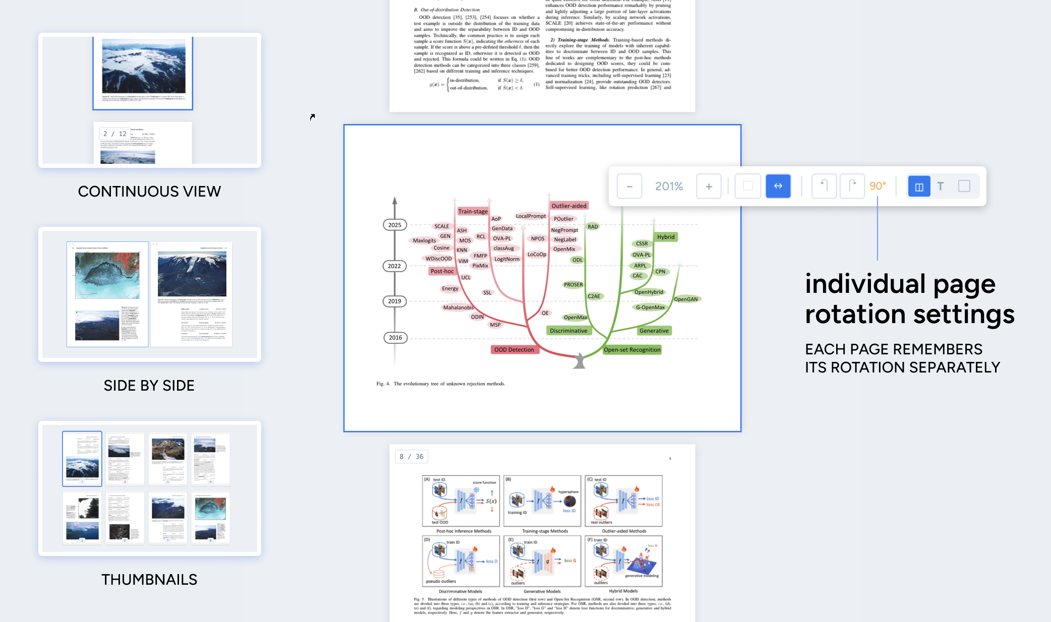
Task: Open the 2 / 12 page counter
Action: click(x=115, y=134)
